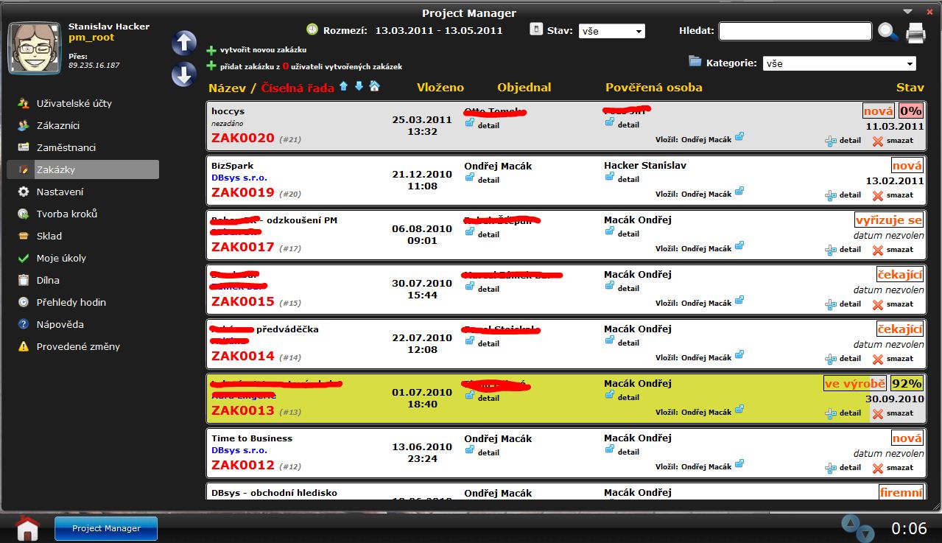
Task: Click green plus to create new order
Action: pyautogui.click(x=211, y=50)
